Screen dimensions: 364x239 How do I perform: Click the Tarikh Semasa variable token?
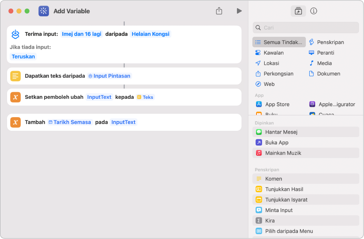[70, 122]
